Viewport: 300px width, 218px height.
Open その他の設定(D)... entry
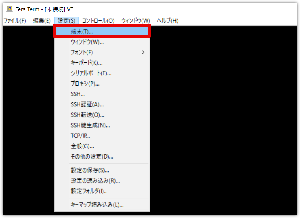click(102, 156)
